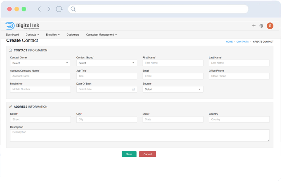Focus the First Name input field
The height and width of the screenshot is (181, 281).
point(173,63)
